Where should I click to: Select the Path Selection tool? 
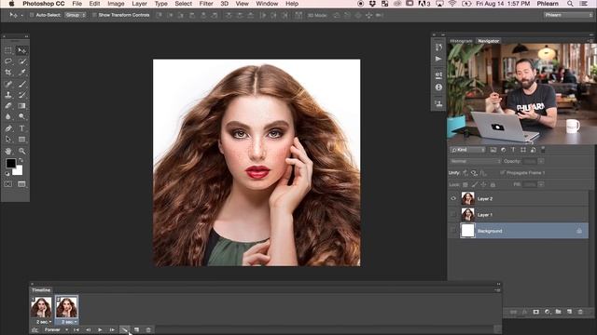(x=8, y=140)
